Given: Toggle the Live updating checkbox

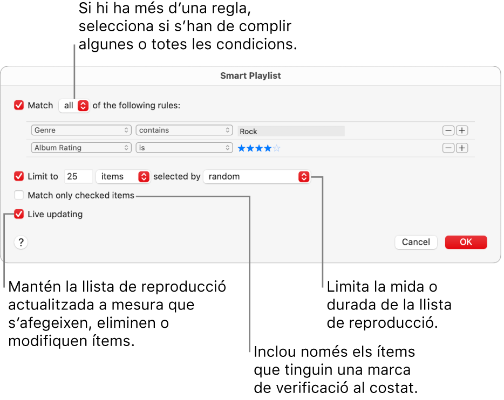Looking at the screenshot, I should click(x=19, y=214).
